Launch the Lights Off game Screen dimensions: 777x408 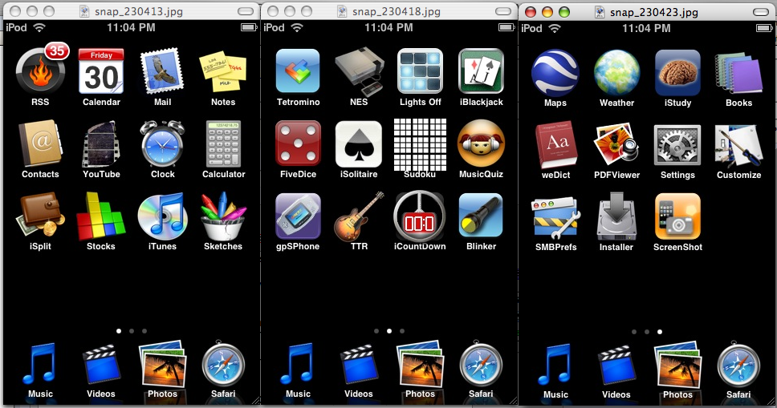point(421,71)
